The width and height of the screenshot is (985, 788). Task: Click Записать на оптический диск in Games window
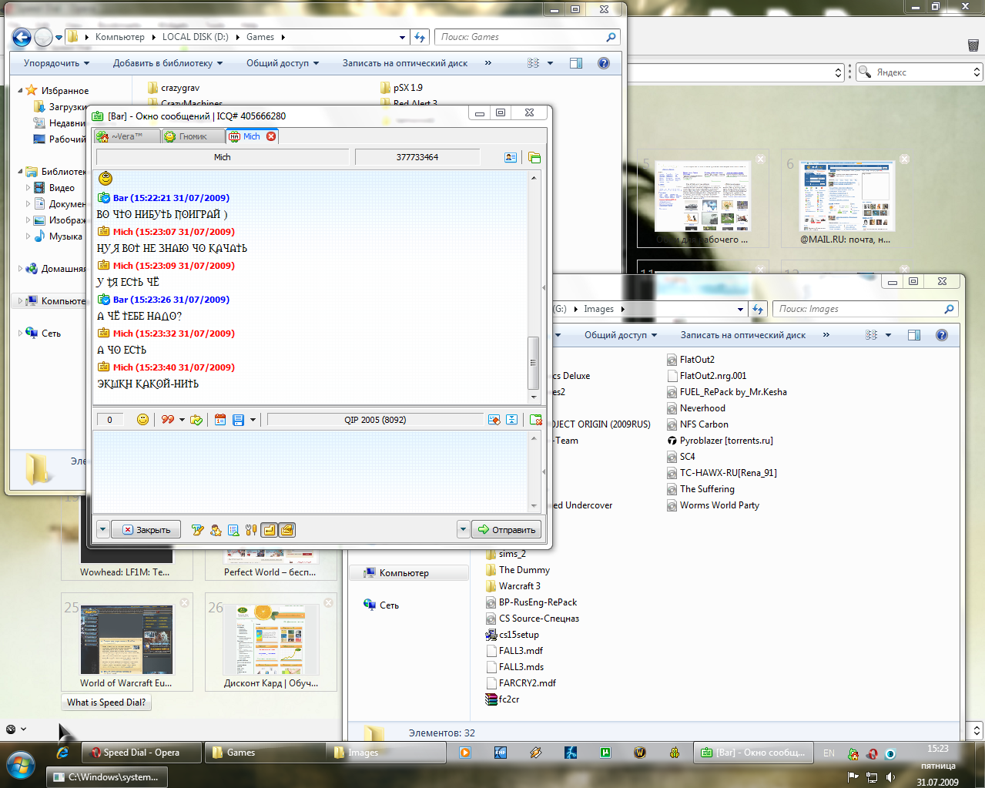405,63
